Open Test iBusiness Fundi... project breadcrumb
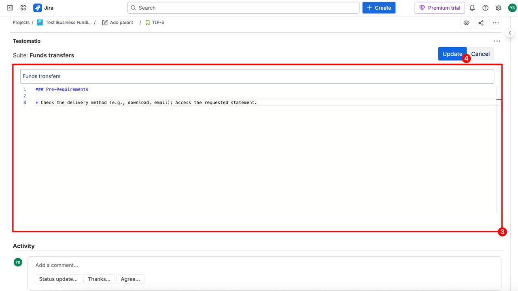Viewport: 518px width, 291px height. tap(68, 23)
